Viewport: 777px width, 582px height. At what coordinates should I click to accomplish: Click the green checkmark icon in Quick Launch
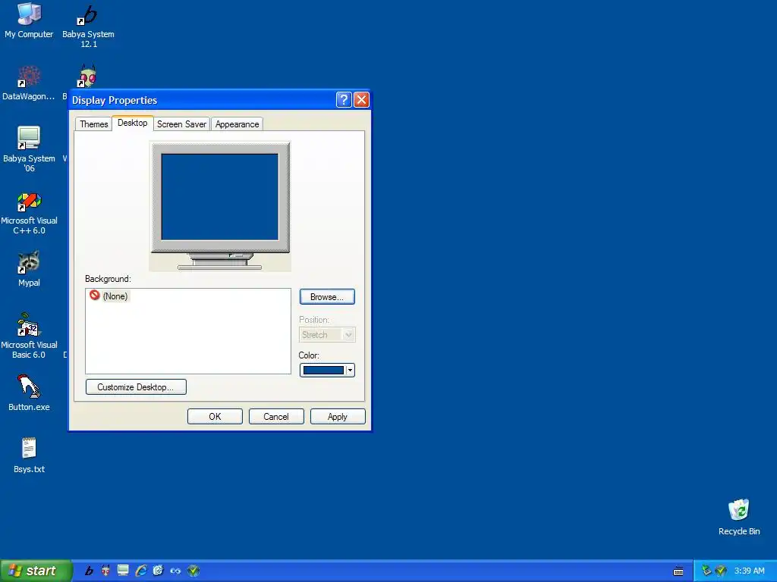(x=193, y=571)
